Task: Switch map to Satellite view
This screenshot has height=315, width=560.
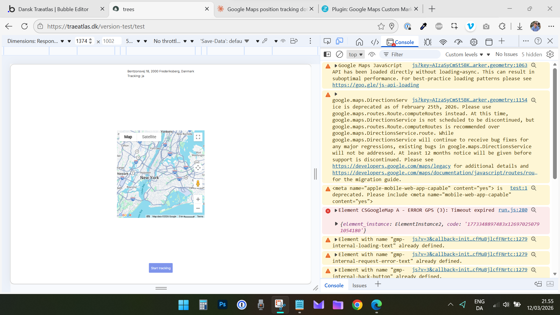Action: pos(149,137)
